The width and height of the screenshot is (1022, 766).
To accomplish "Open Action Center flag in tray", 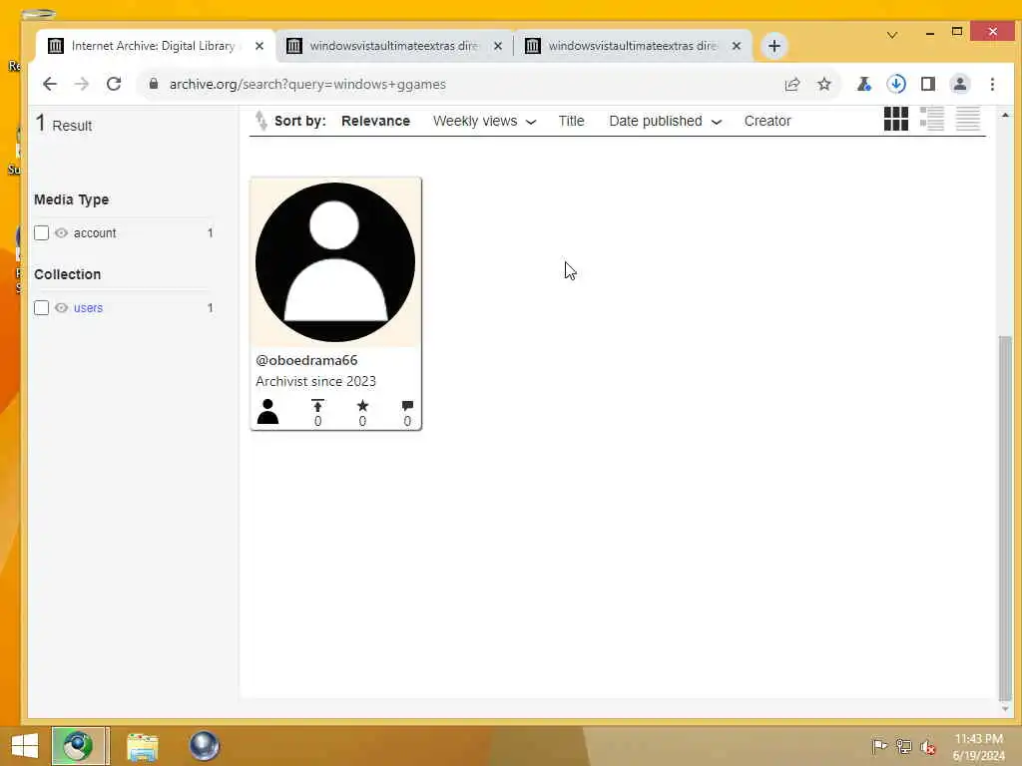I will point(879,746).
